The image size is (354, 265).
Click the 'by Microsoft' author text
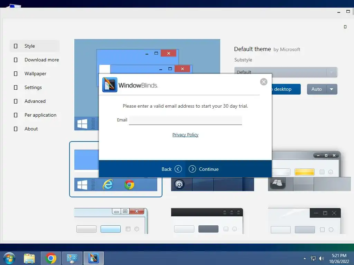pos(287,50)
